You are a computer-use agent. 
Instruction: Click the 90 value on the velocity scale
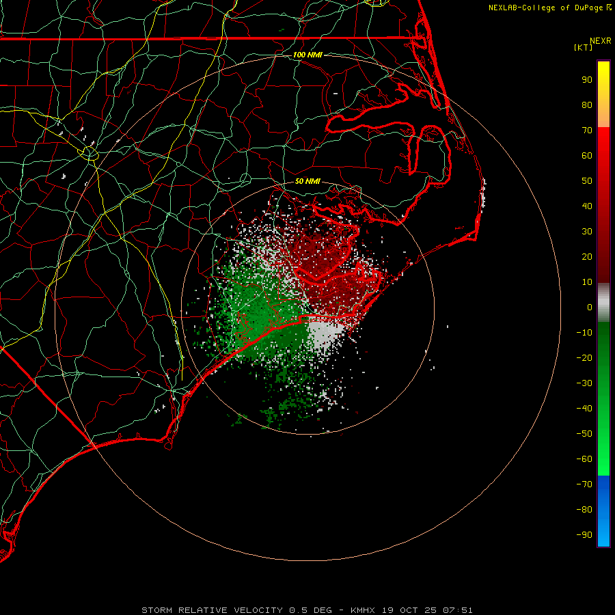pyautogui.click(x=587, y=80)
